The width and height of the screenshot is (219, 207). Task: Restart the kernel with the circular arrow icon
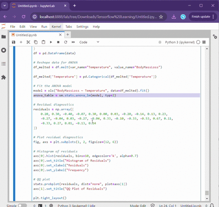(66, 42)
